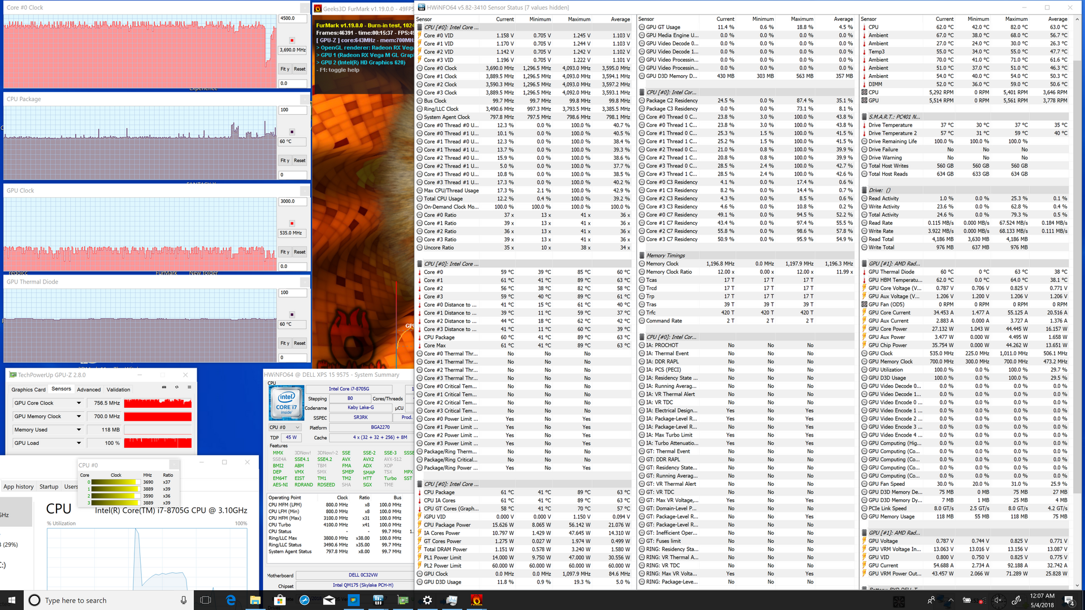Select Sensors tab in GPU-Z
Screen dimensions: 1085x610
pyautogui.click(x=61, y=389)
